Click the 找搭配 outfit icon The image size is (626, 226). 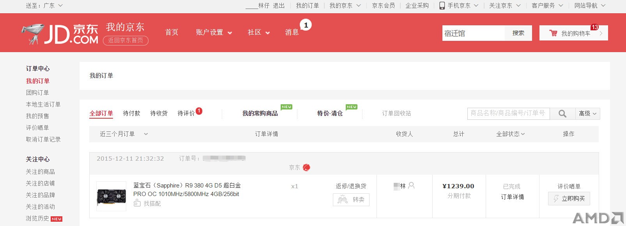[137, 203]
